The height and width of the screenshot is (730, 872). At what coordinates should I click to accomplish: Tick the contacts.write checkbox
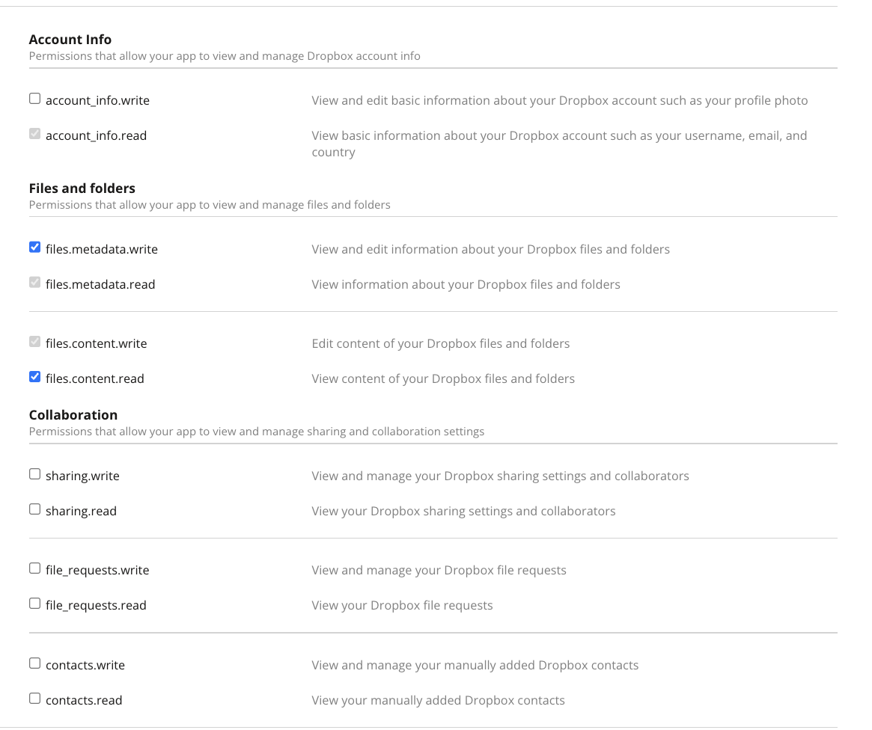[34, 663]
